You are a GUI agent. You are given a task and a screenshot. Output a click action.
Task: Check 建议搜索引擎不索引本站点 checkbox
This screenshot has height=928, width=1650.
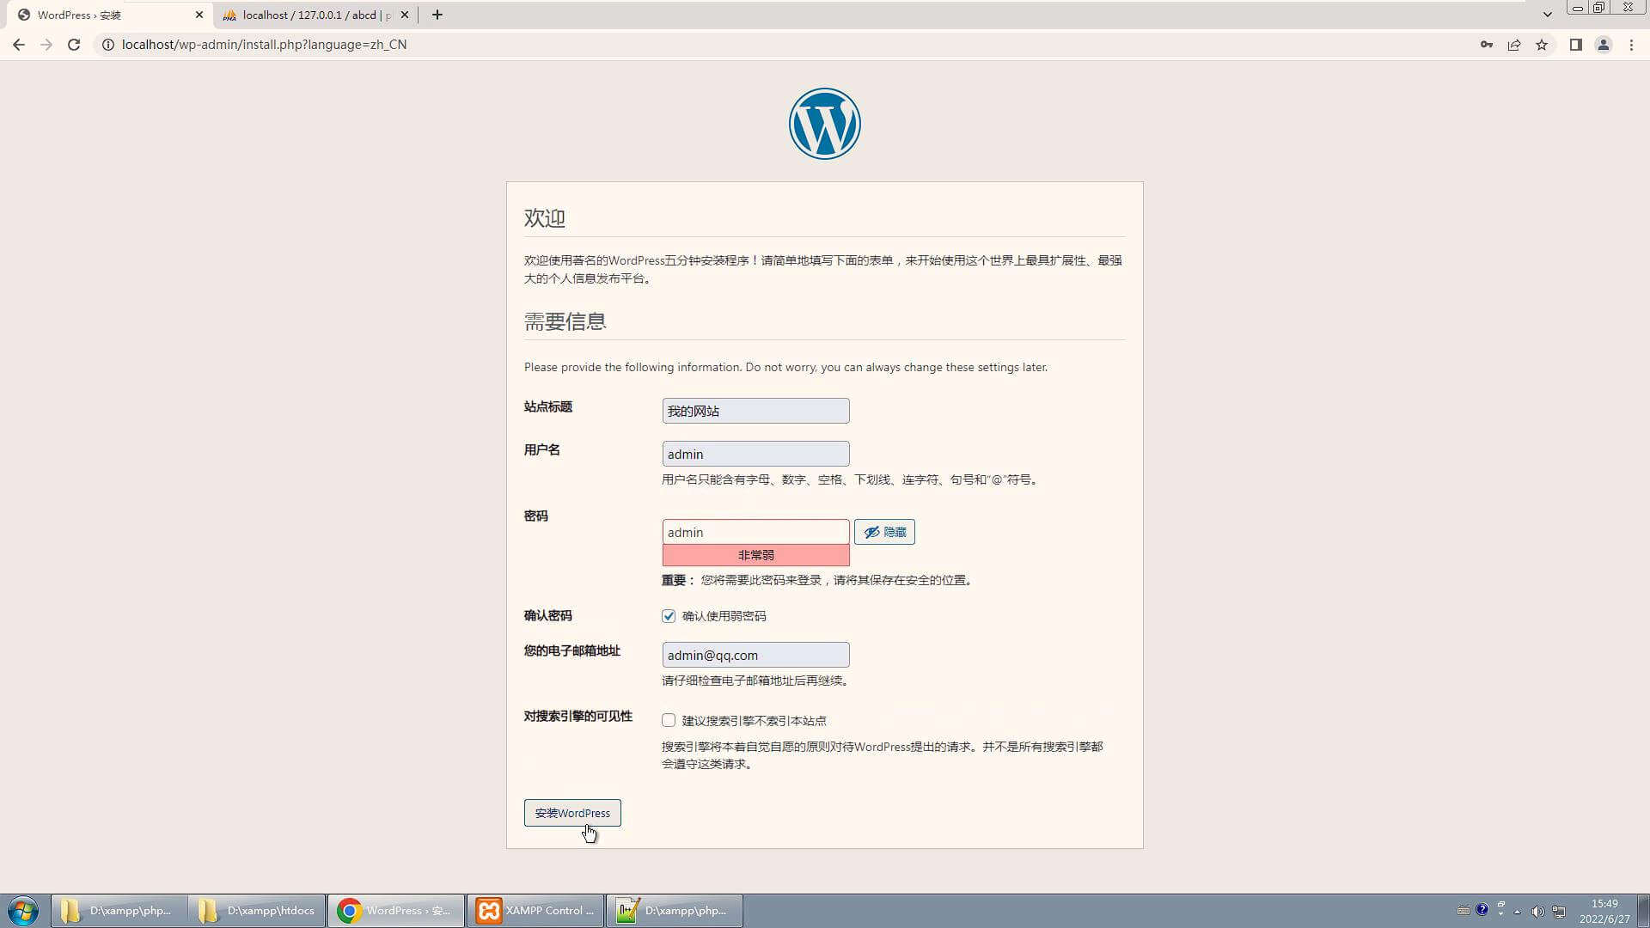coord(669,720)
